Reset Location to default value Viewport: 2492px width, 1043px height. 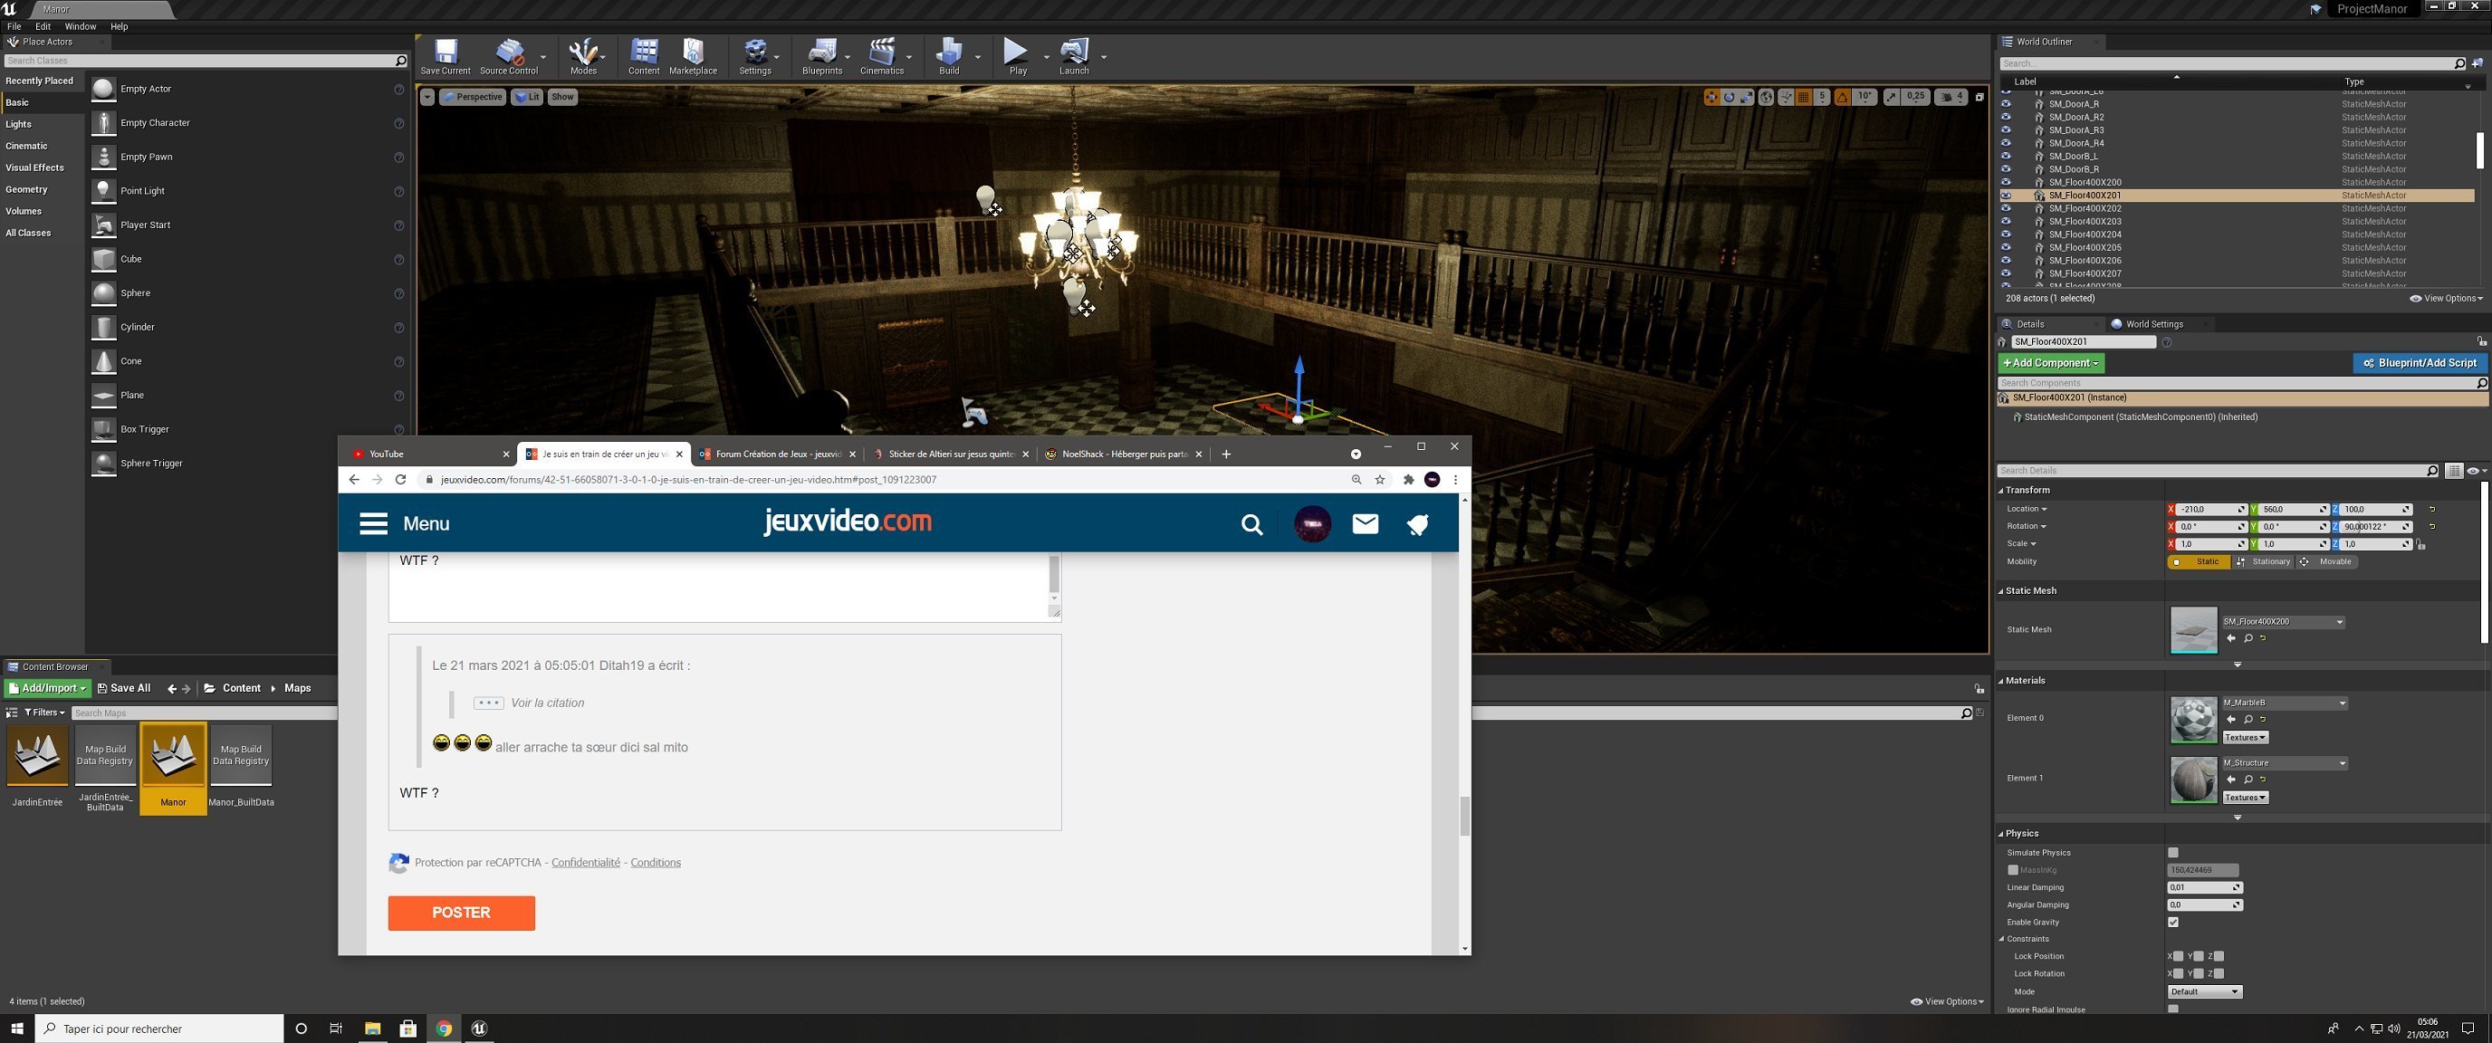(x=2432, y=509)
